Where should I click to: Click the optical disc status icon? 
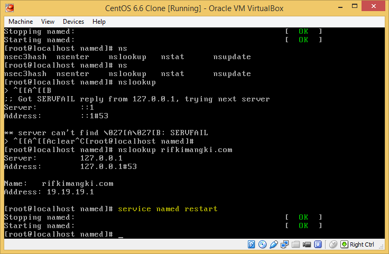coord(262,244)
